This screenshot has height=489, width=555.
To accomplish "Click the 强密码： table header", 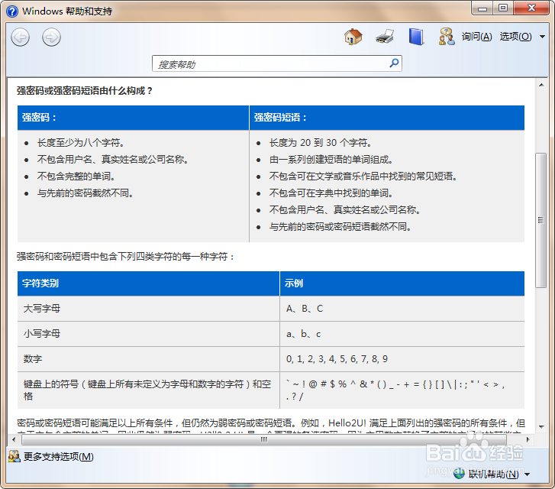I will tap(133, 118).
